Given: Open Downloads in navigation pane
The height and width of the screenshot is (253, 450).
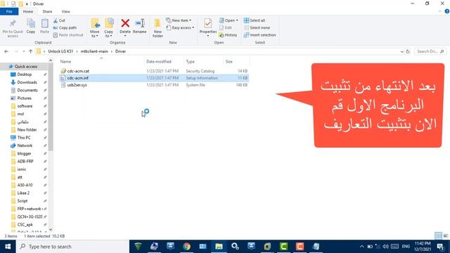Looking at the screenshot, I should tap(27, 82).
